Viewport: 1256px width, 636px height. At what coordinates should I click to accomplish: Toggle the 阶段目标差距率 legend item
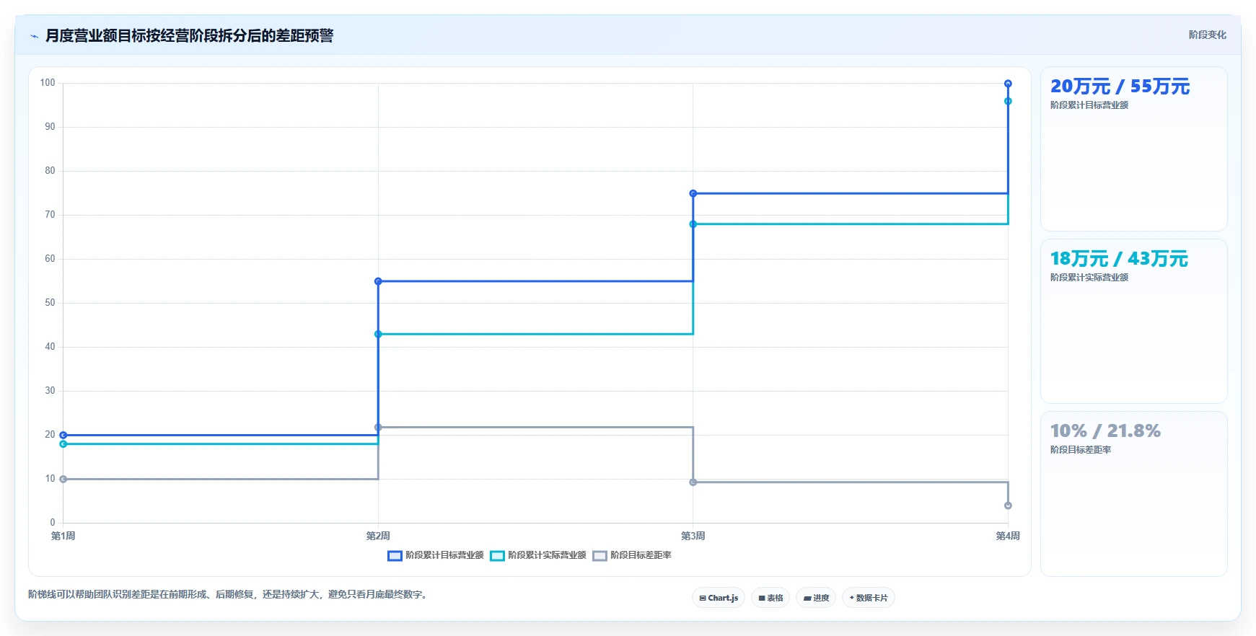[632, 555]
